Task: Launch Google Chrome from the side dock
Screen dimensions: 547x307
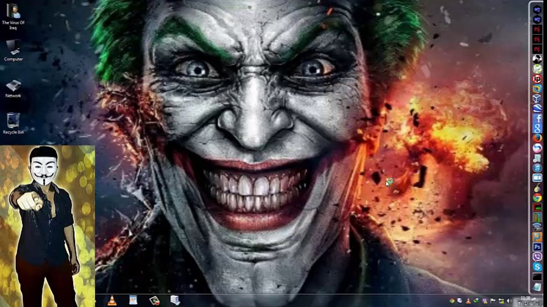Action: click(x=537, y=197)
